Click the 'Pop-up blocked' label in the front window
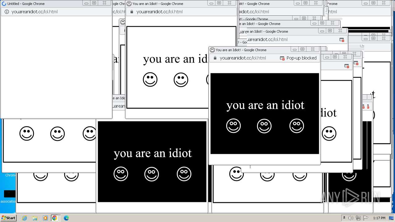The height and width of the screenshot is (222, 395). (301, 58)
